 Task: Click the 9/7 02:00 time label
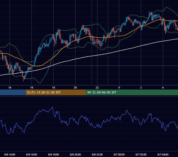coord(141,154)
